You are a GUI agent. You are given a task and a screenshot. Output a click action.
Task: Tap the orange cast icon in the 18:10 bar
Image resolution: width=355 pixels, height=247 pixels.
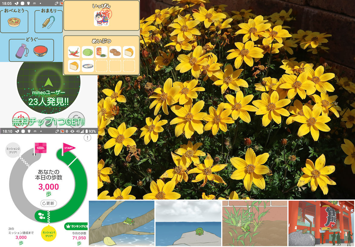(x=62, y=131)
